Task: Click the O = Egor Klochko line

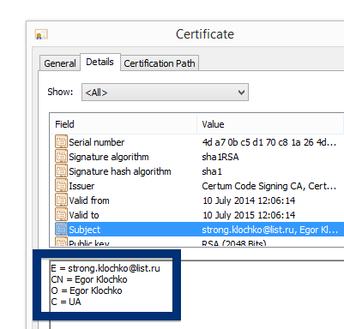Action: [x=87, y=290]
